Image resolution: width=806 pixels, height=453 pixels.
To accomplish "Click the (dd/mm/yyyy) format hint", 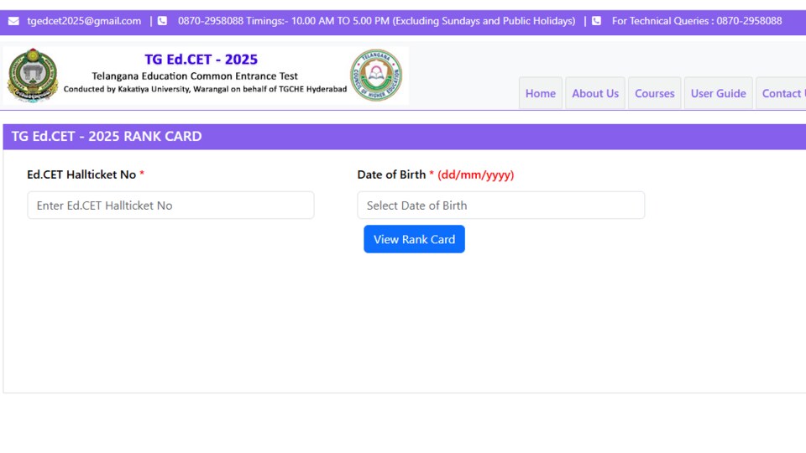I will [x=475, y=174].
